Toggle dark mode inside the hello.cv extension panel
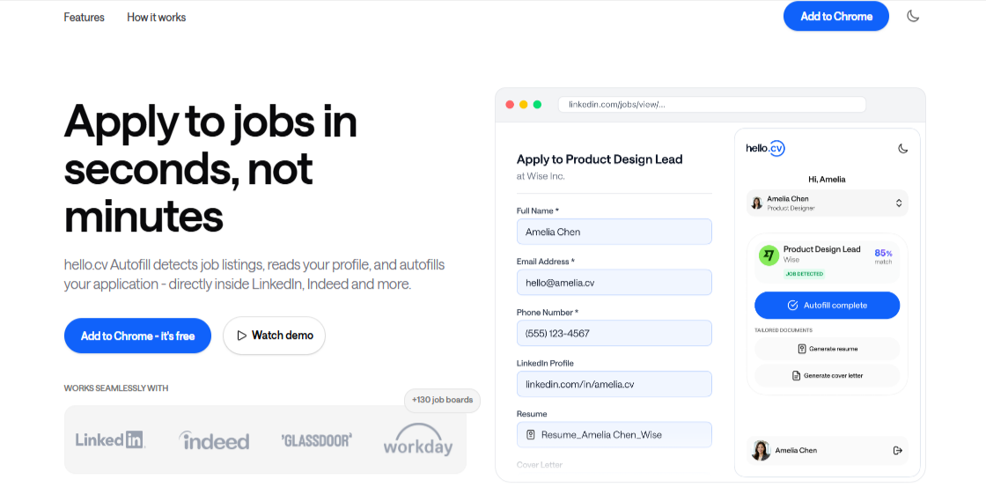 [x=902, y=149]
